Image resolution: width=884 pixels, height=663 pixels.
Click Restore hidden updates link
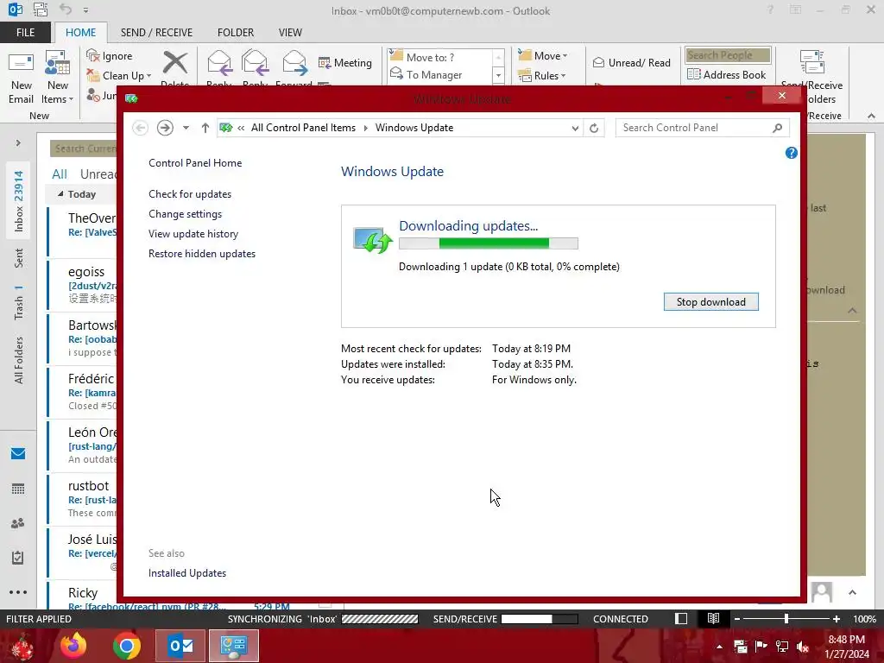(202, 254)
